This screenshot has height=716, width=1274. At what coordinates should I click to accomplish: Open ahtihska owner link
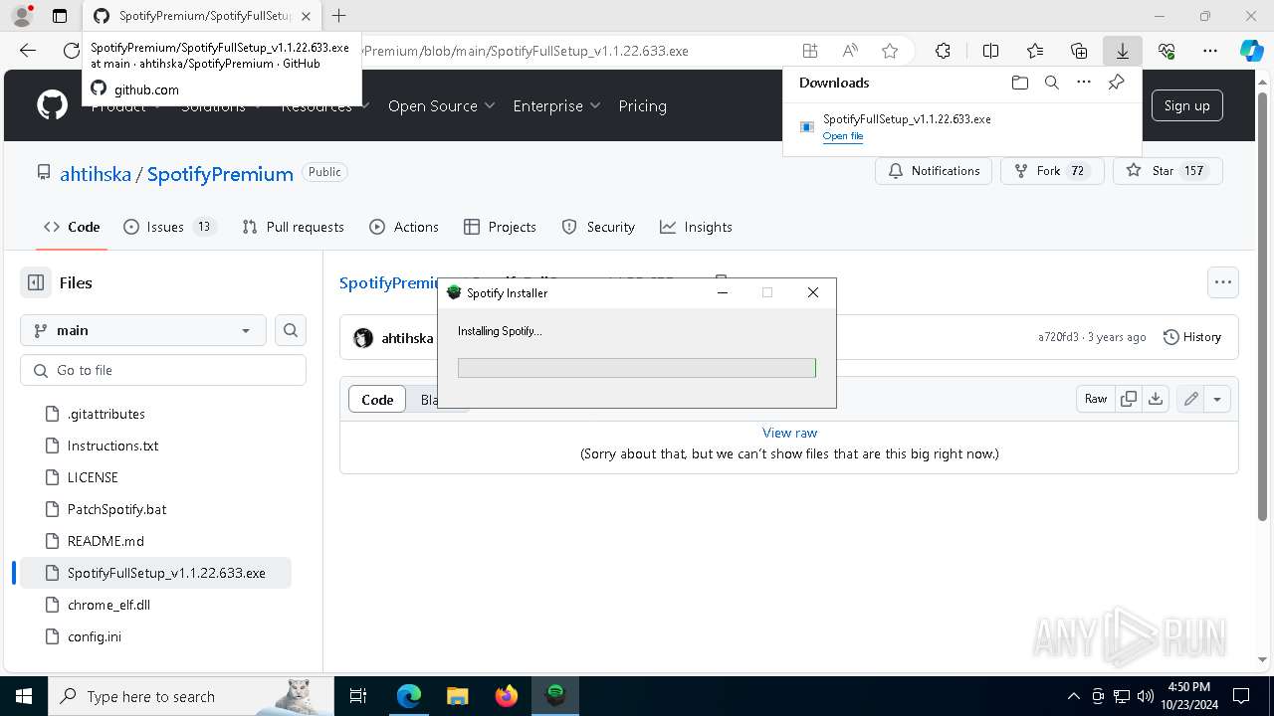pos(96,174)
